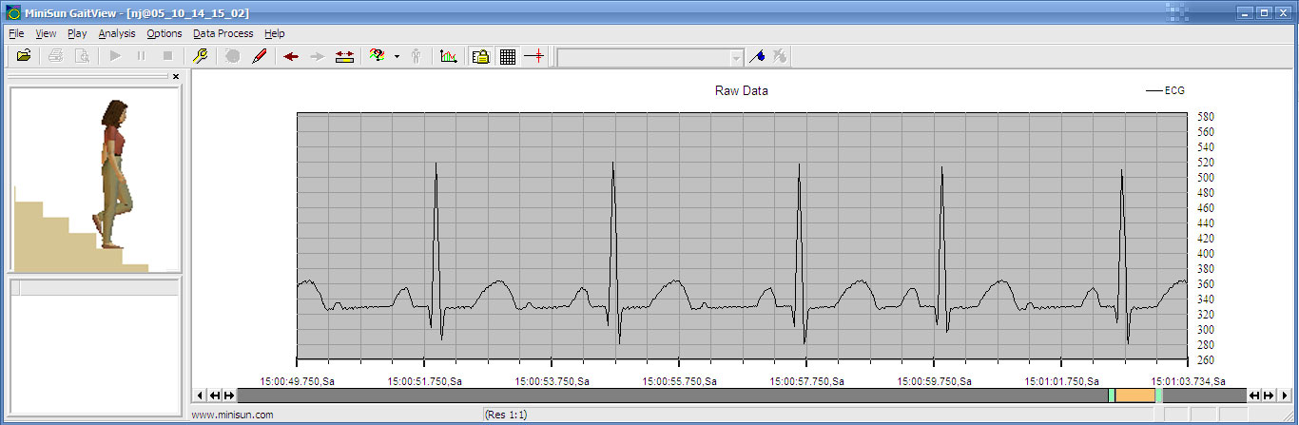Click the left-side shrink range arrows button
The image size is (1299, 425).
[x=214, y=396]
